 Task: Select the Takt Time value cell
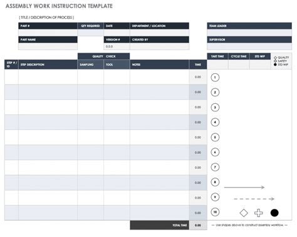(217, 64)
